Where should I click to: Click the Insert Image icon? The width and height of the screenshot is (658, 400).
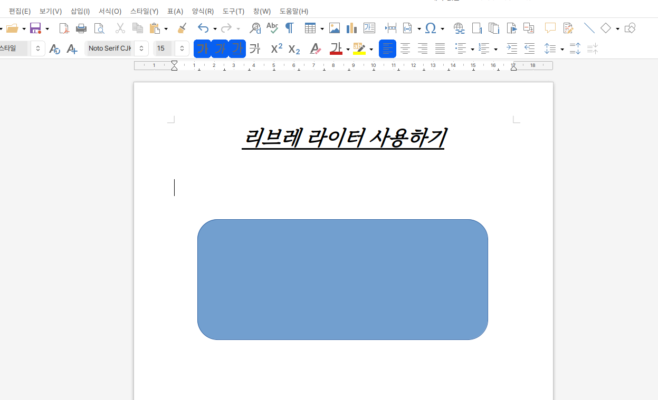[x=334, y=28]
